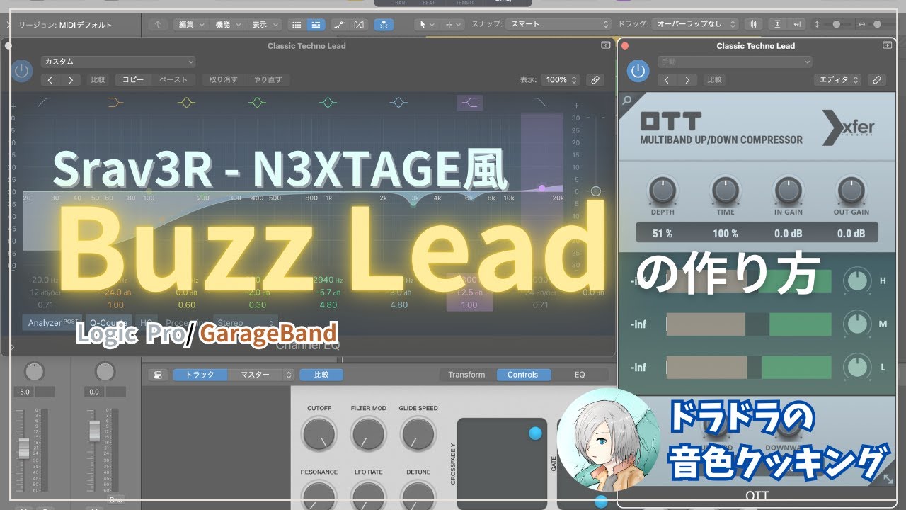Switch to Controls tab
Viewport: 906px width, 510px height.
[x=522, y=375]
